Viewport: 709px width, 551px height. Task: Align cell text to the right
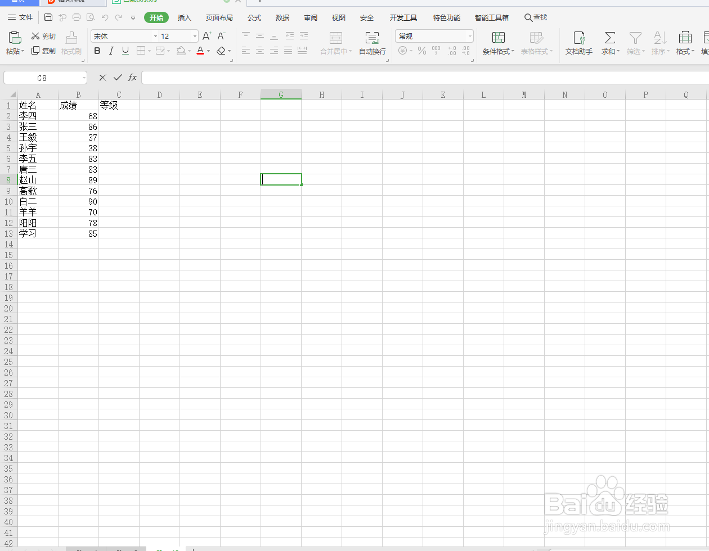click(274, 51)
